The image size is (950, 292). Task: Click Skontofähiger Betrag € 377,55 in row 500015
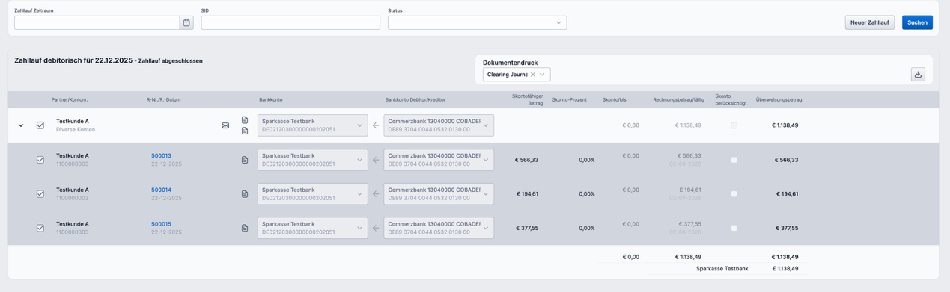(x=527, y=228)
